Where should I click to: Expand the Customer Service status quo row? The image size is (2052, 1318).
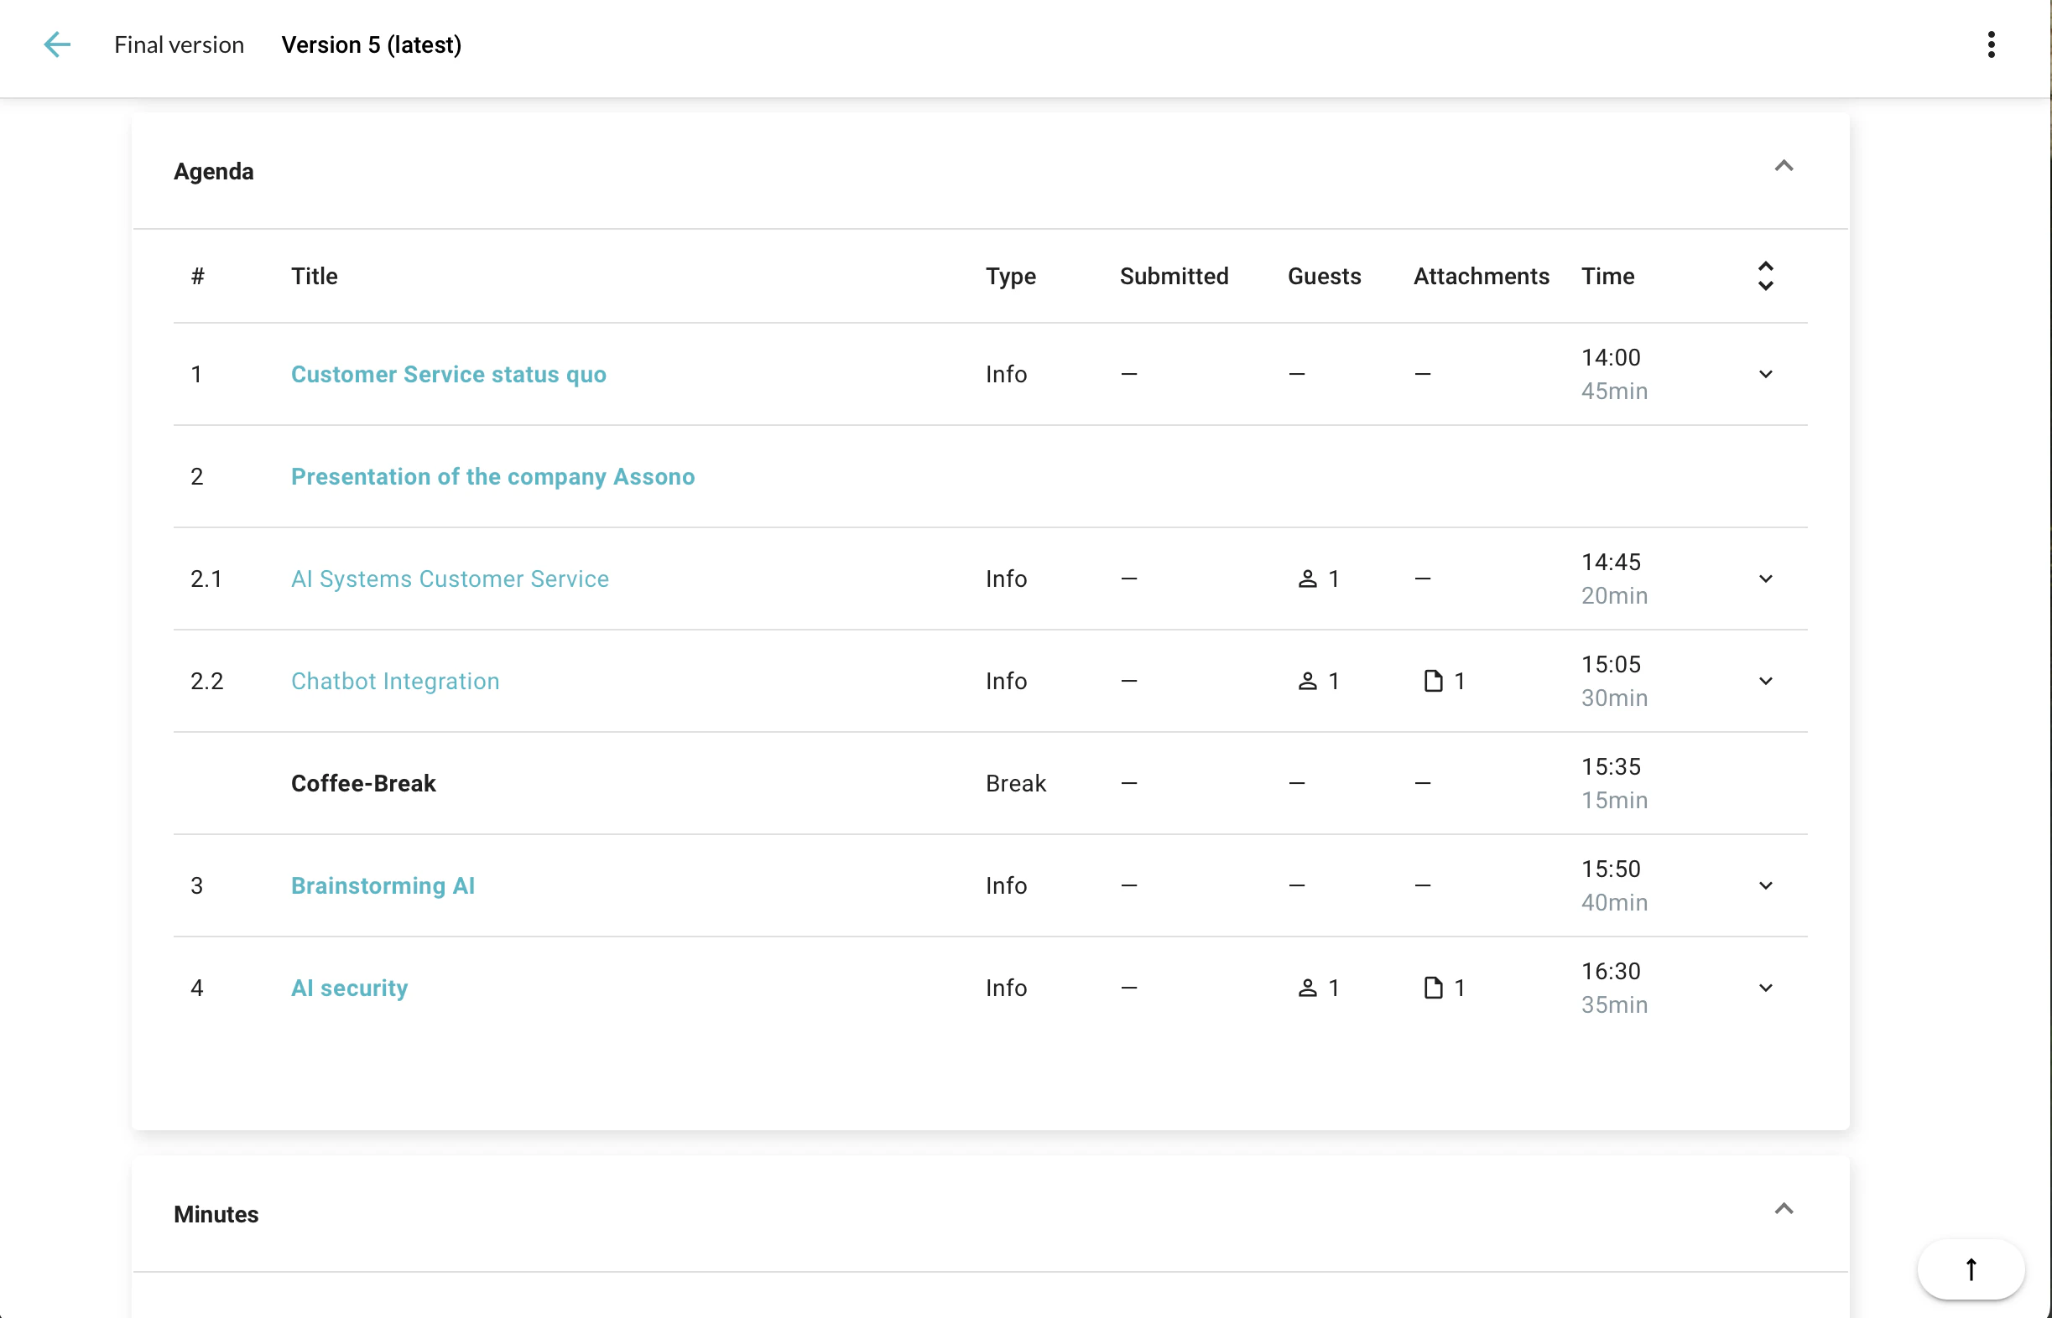tap(1766, 374)
